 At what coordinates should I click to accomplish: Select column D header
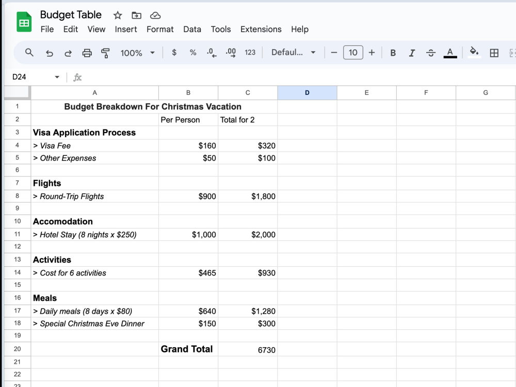click(x=307, y=93)
